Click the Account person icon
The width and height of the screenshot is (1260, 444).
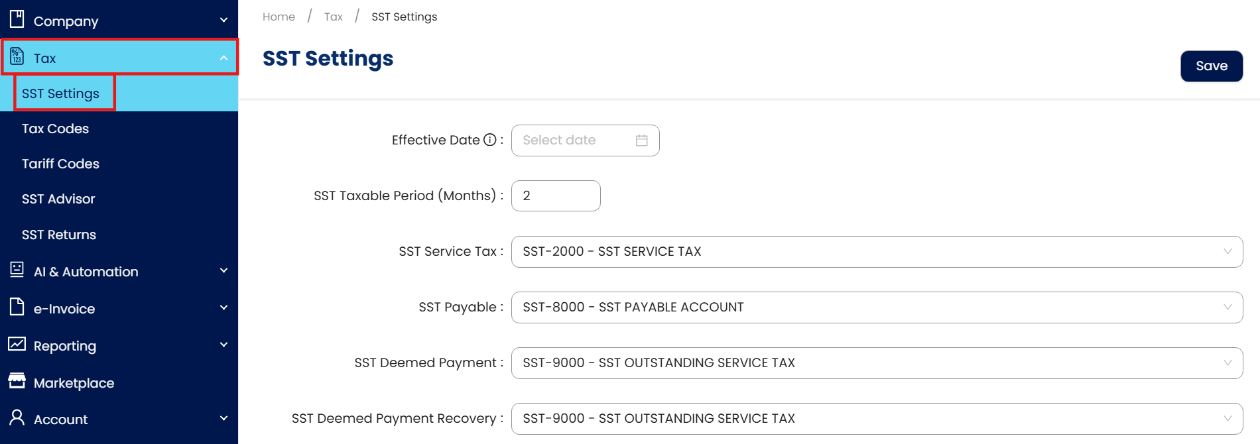tap(17, 417)
